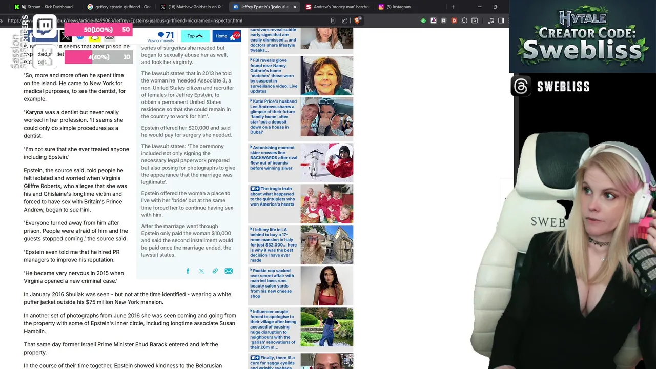Open FBI reveals glove found headline
Viewport: 656px width, 369px height.
point(273,75)
